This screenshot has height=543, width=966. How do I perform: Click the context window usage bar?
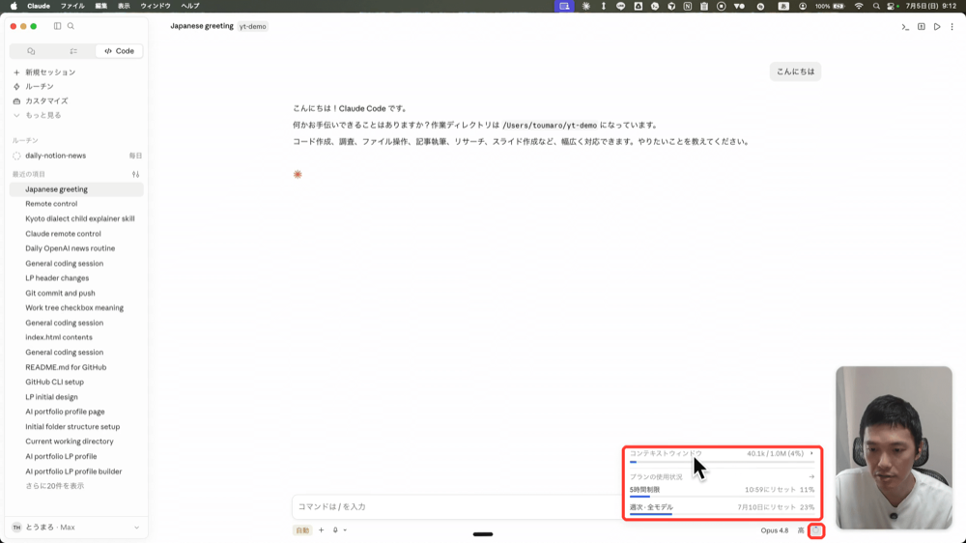pyautogui.click(x=722, y=462)
